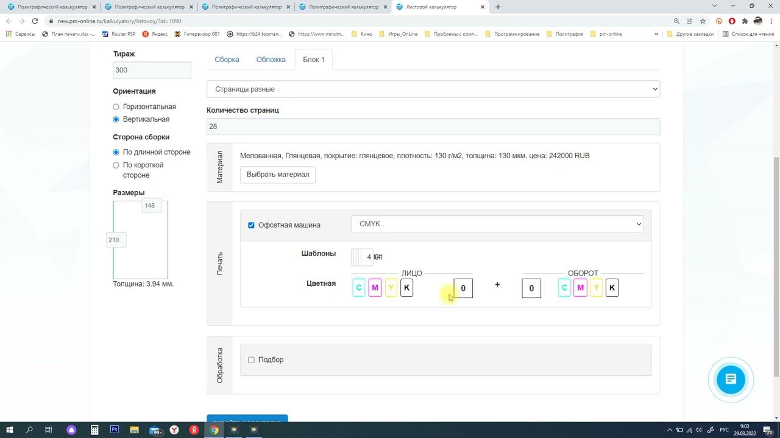Screen dimensions: 780x438
Task: Toggle Cyan on the back side (ОБОРОТ)
Action: (564, 288)
